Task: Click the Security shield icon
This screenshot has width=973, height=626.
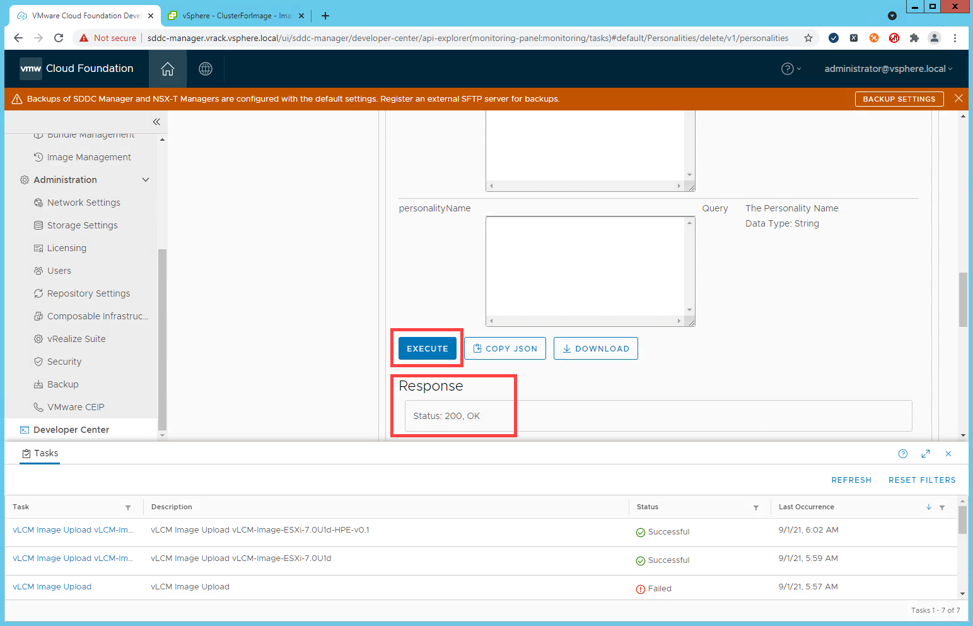Action: click(x=38, y=362)
